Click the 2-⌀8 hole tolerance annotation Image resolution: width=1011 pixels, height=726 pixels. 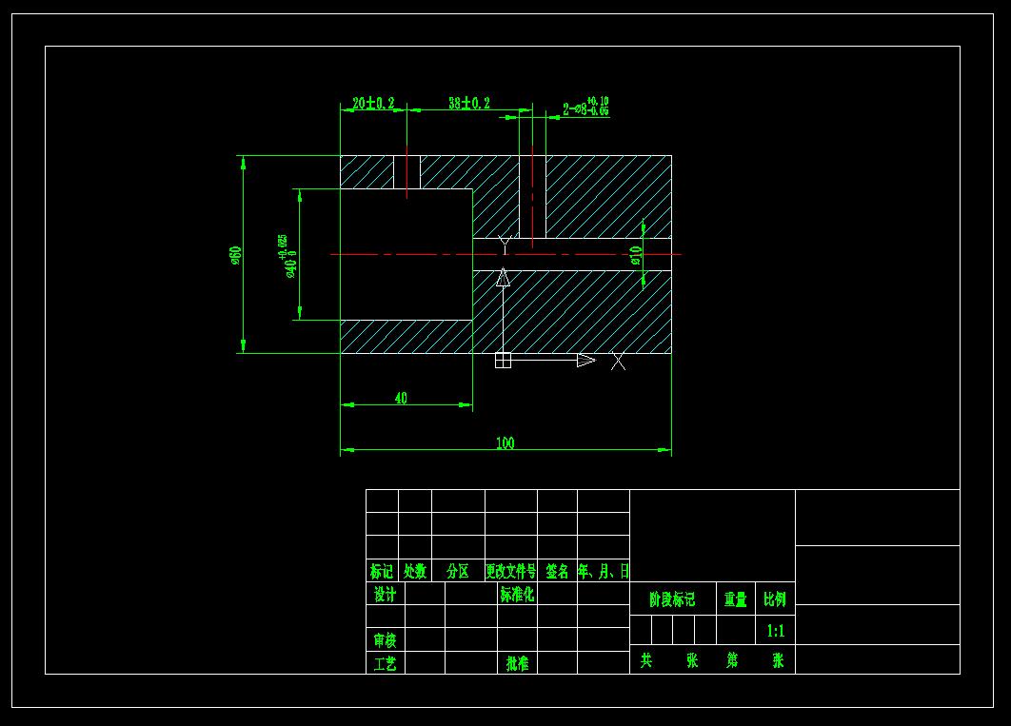(x=585, y=107)
